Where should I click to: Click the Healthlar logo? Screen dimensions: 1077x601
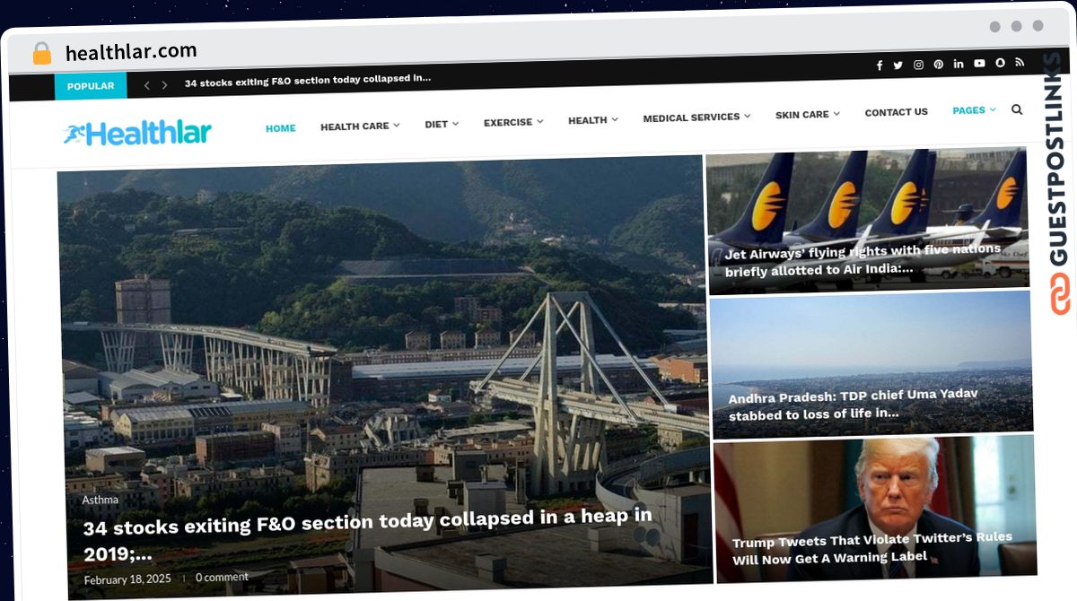click(x=137, y=134)
